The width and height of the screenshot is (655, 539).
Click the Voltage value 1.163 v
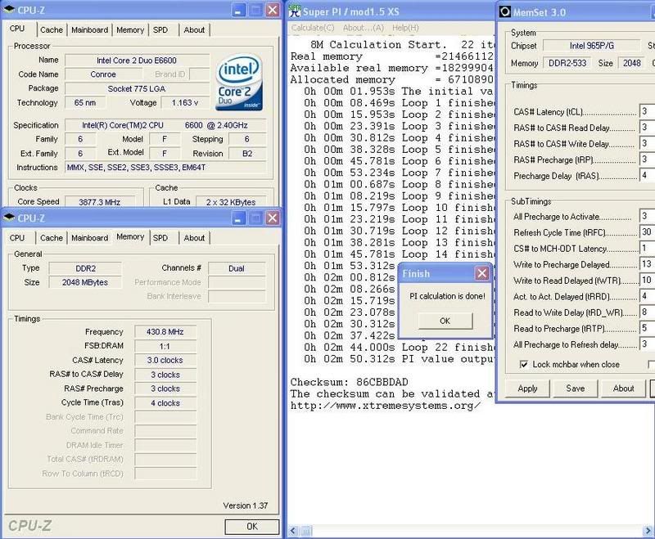point(185,102)
